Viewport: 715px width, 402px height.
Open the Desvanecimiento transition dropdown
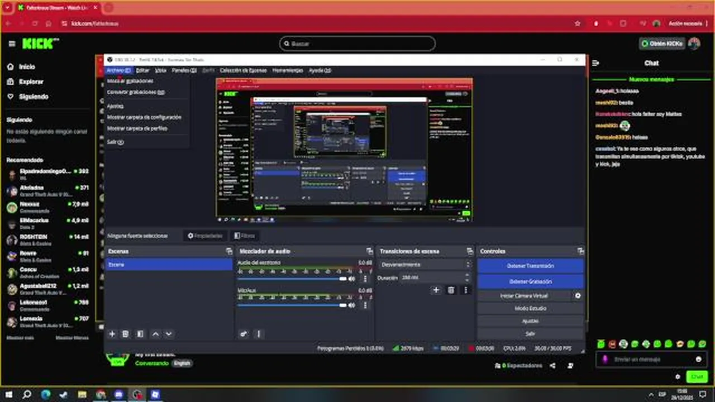pos(426,265)
